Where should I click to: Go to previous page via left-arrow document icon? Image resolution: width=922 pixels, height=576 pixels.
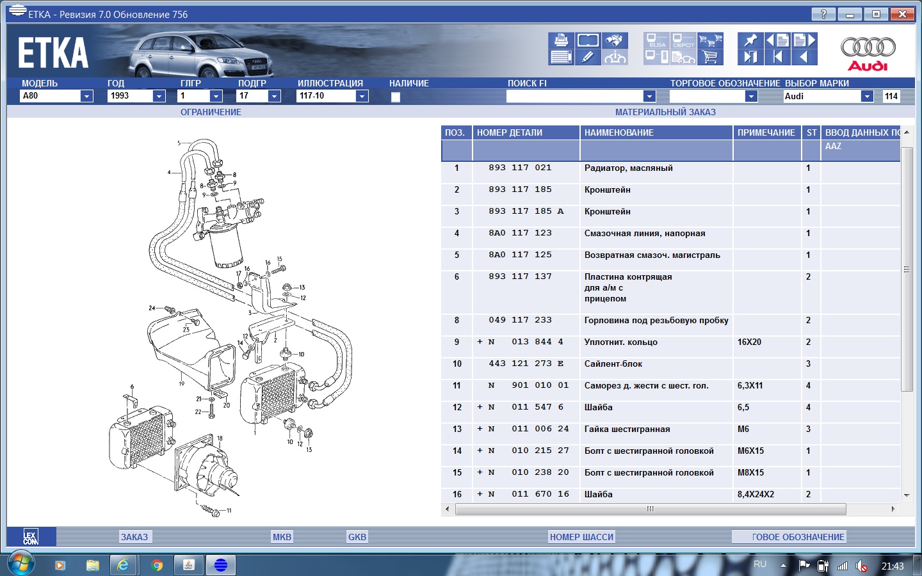(777, 40)
